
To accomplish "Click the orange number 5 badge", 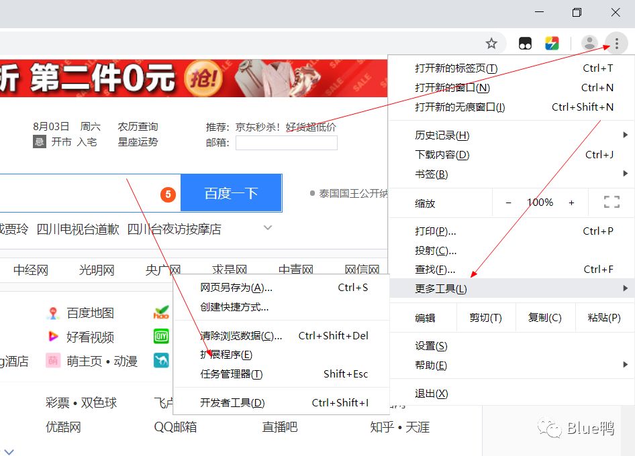I will click(x=168, y=194).
